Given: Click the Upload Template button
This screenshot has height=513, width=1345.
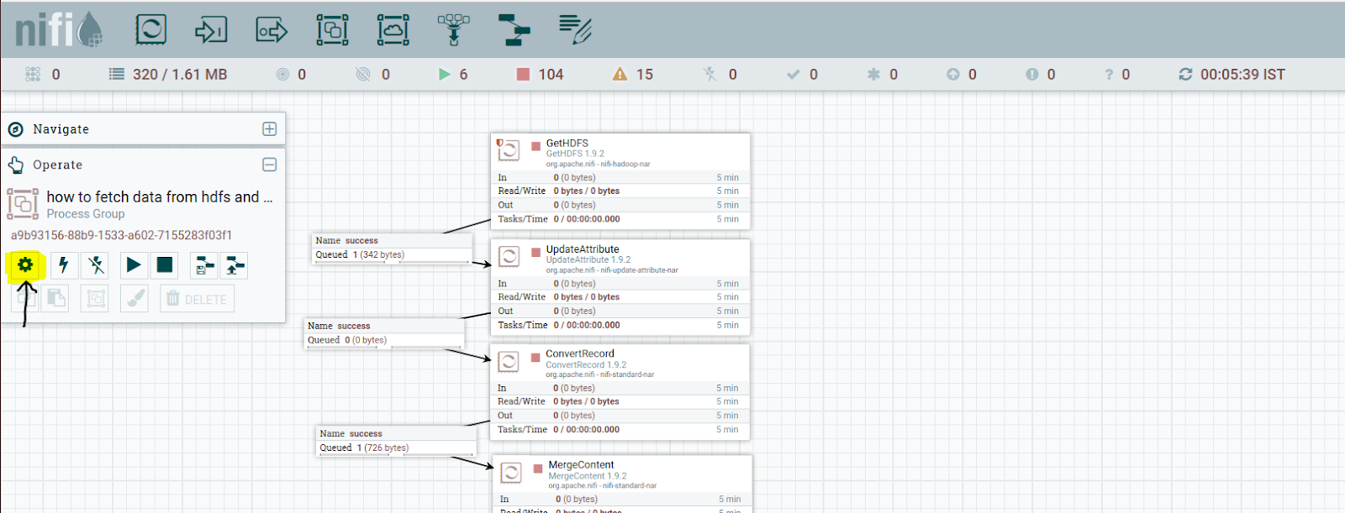Looking at the screenshot, I should click(235, 265).
